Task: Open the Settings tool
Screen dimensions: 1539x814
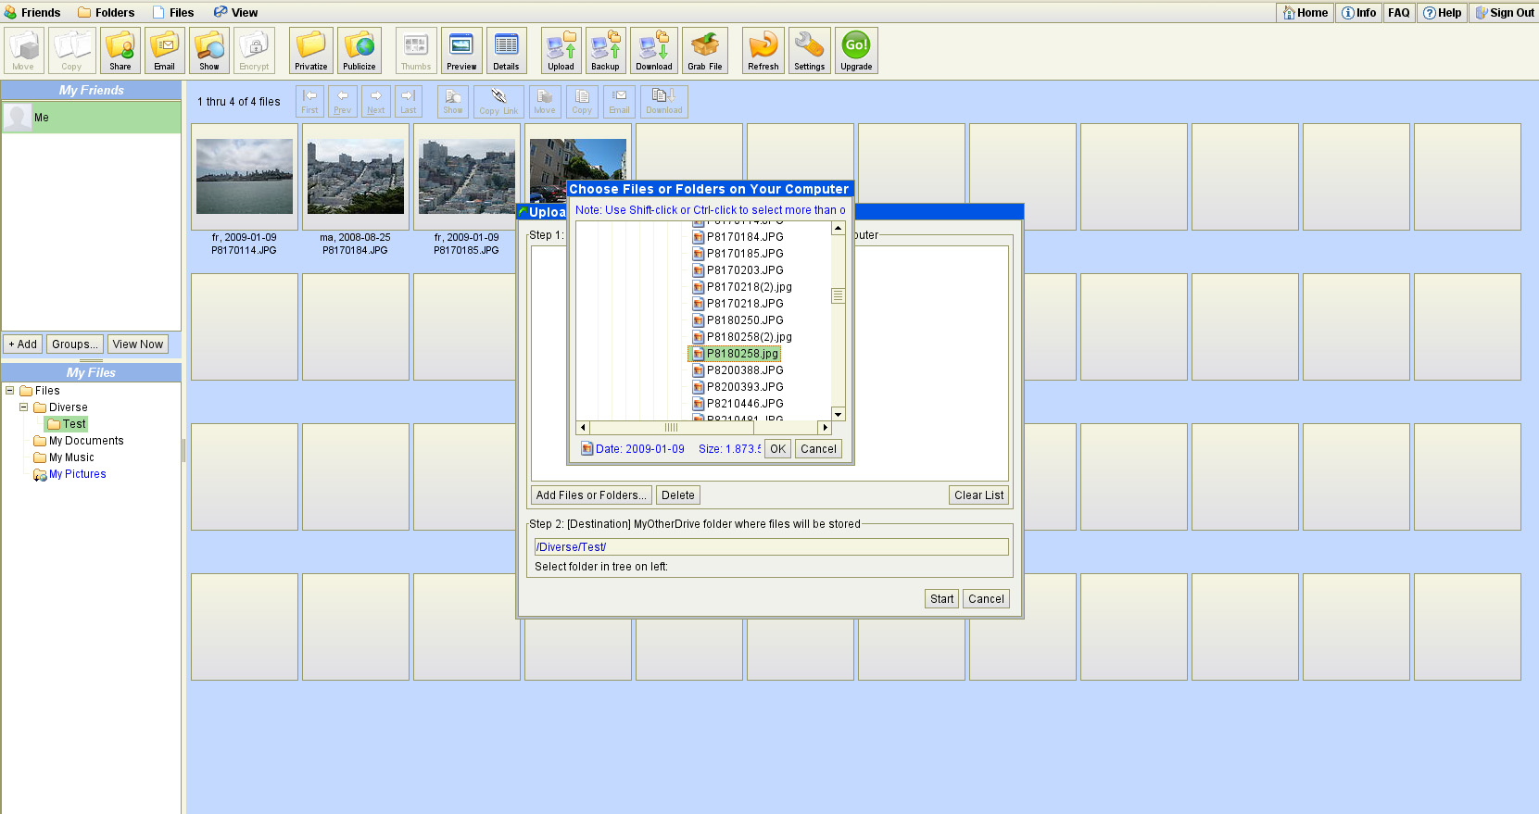Action: coord(809,50)
